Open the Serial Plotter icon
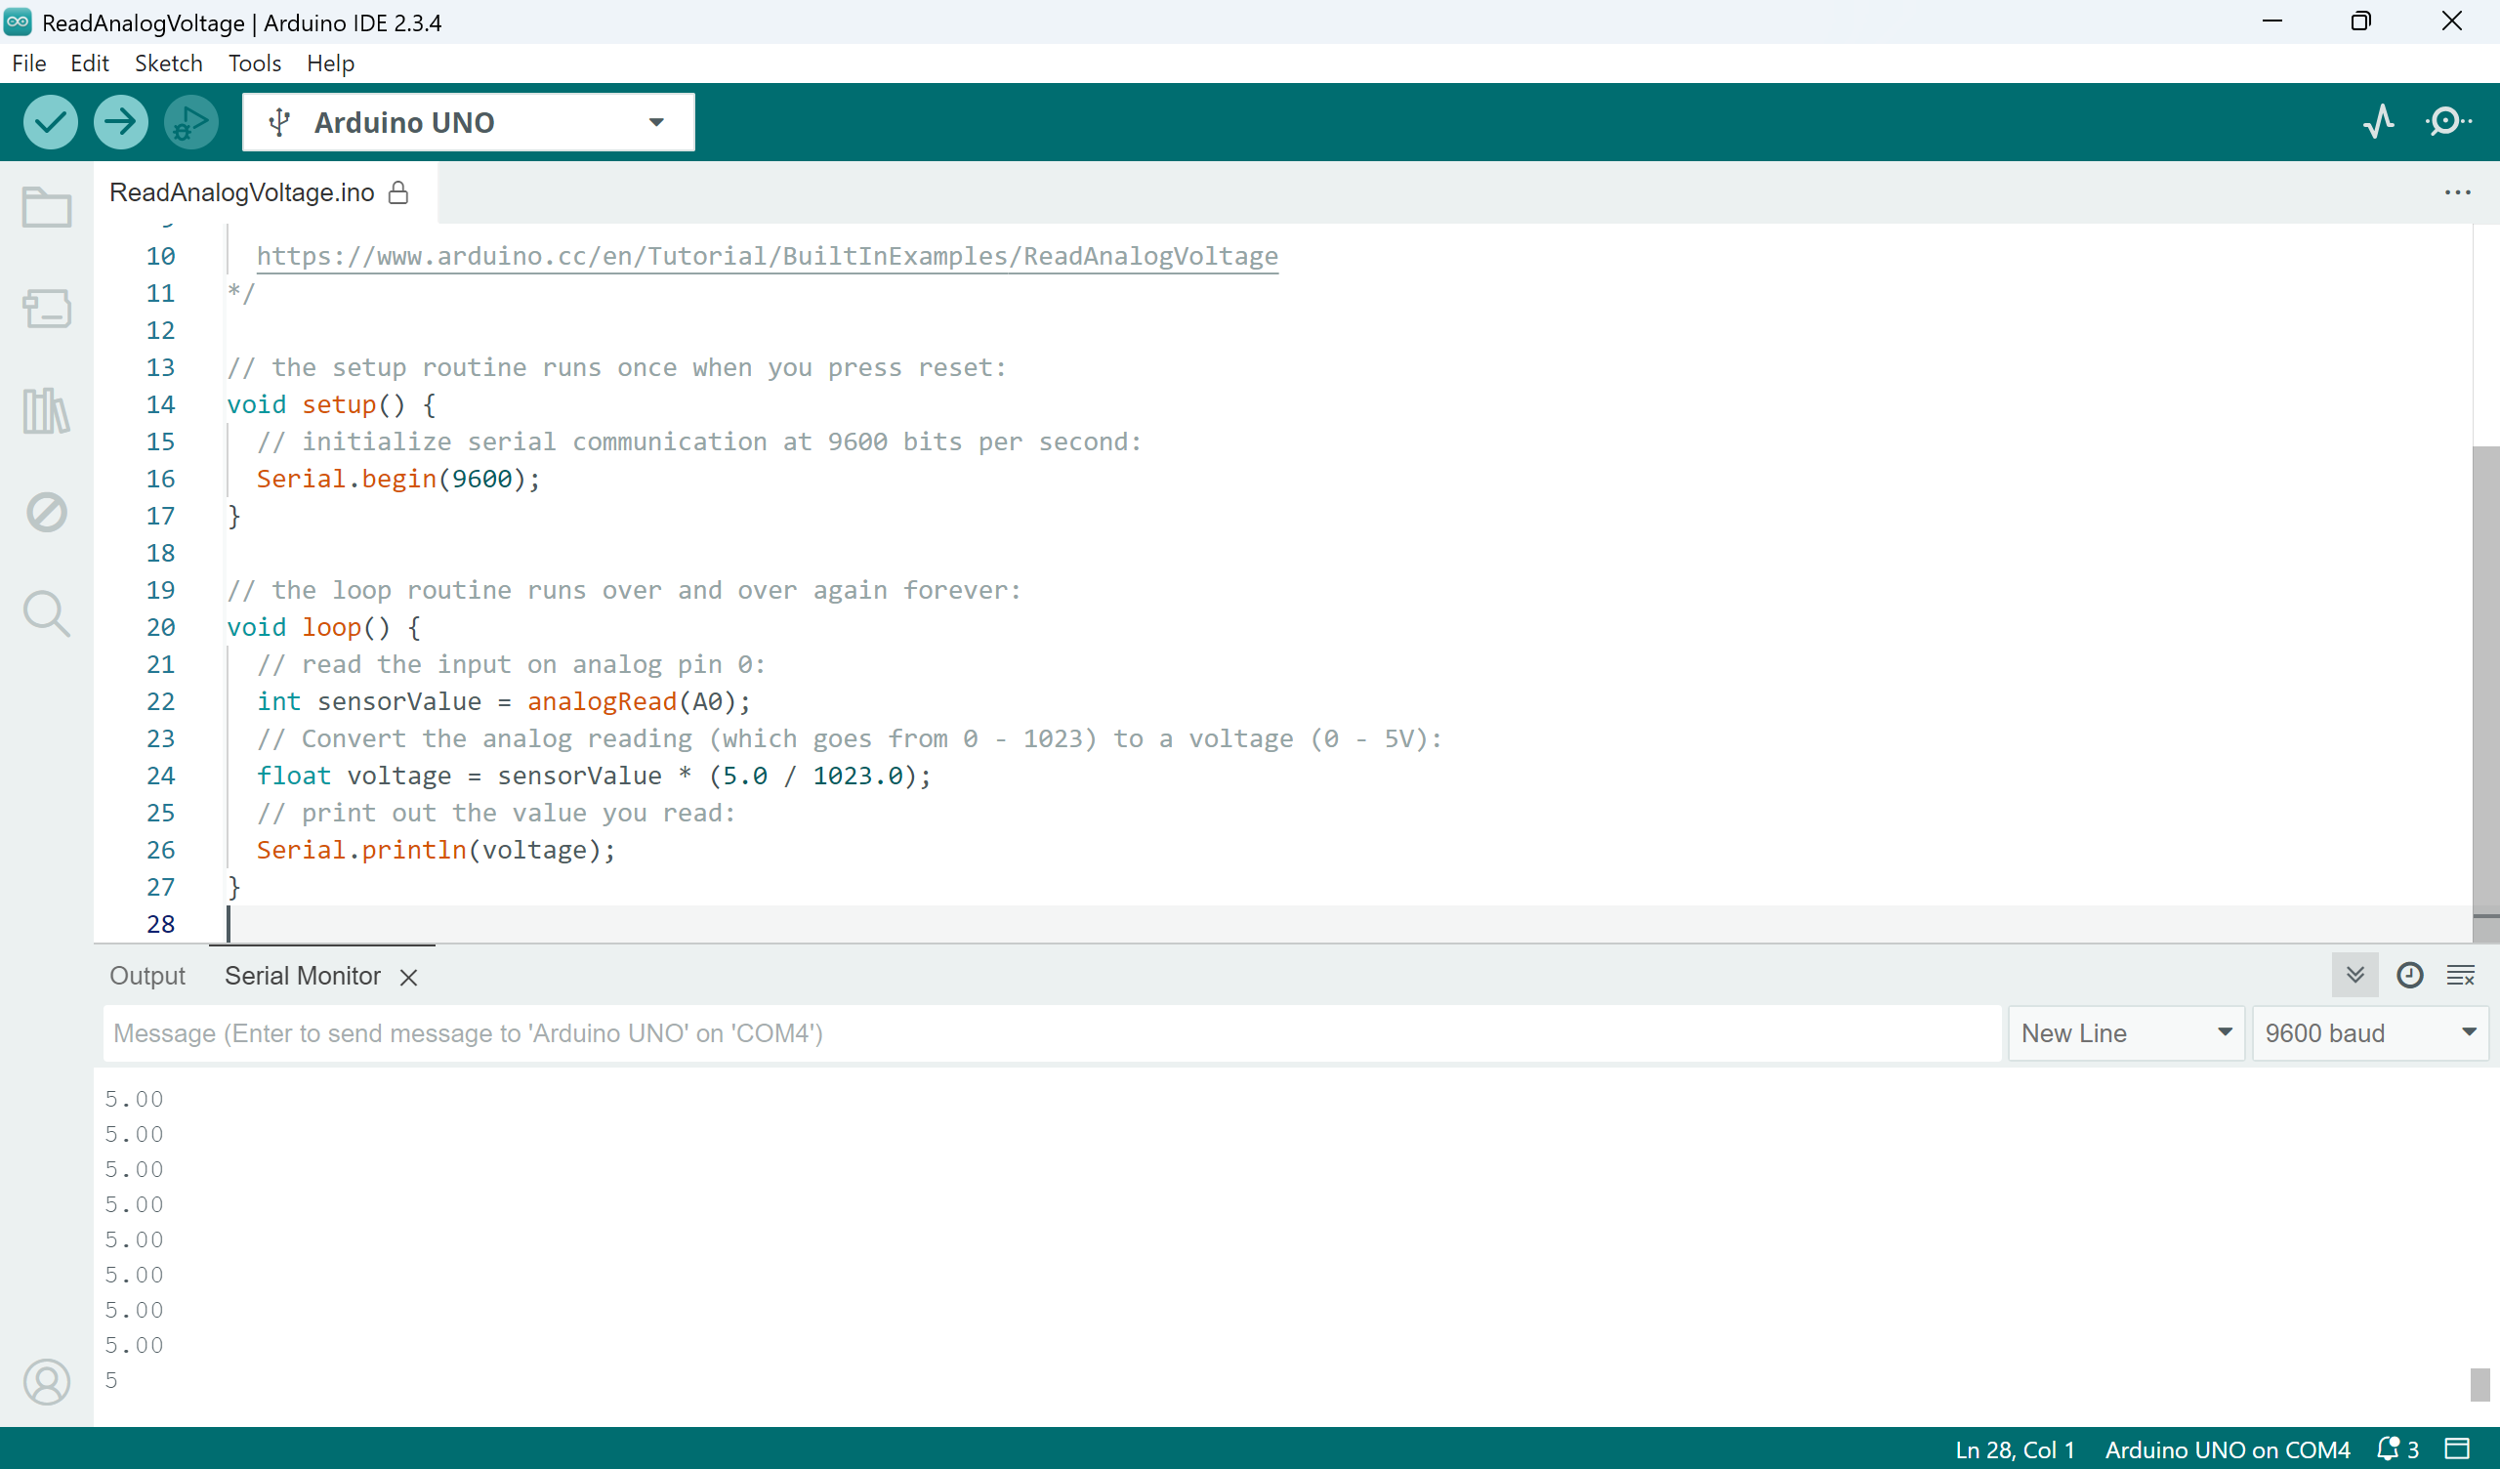2500x1469 pixels. pos(2378,122)
